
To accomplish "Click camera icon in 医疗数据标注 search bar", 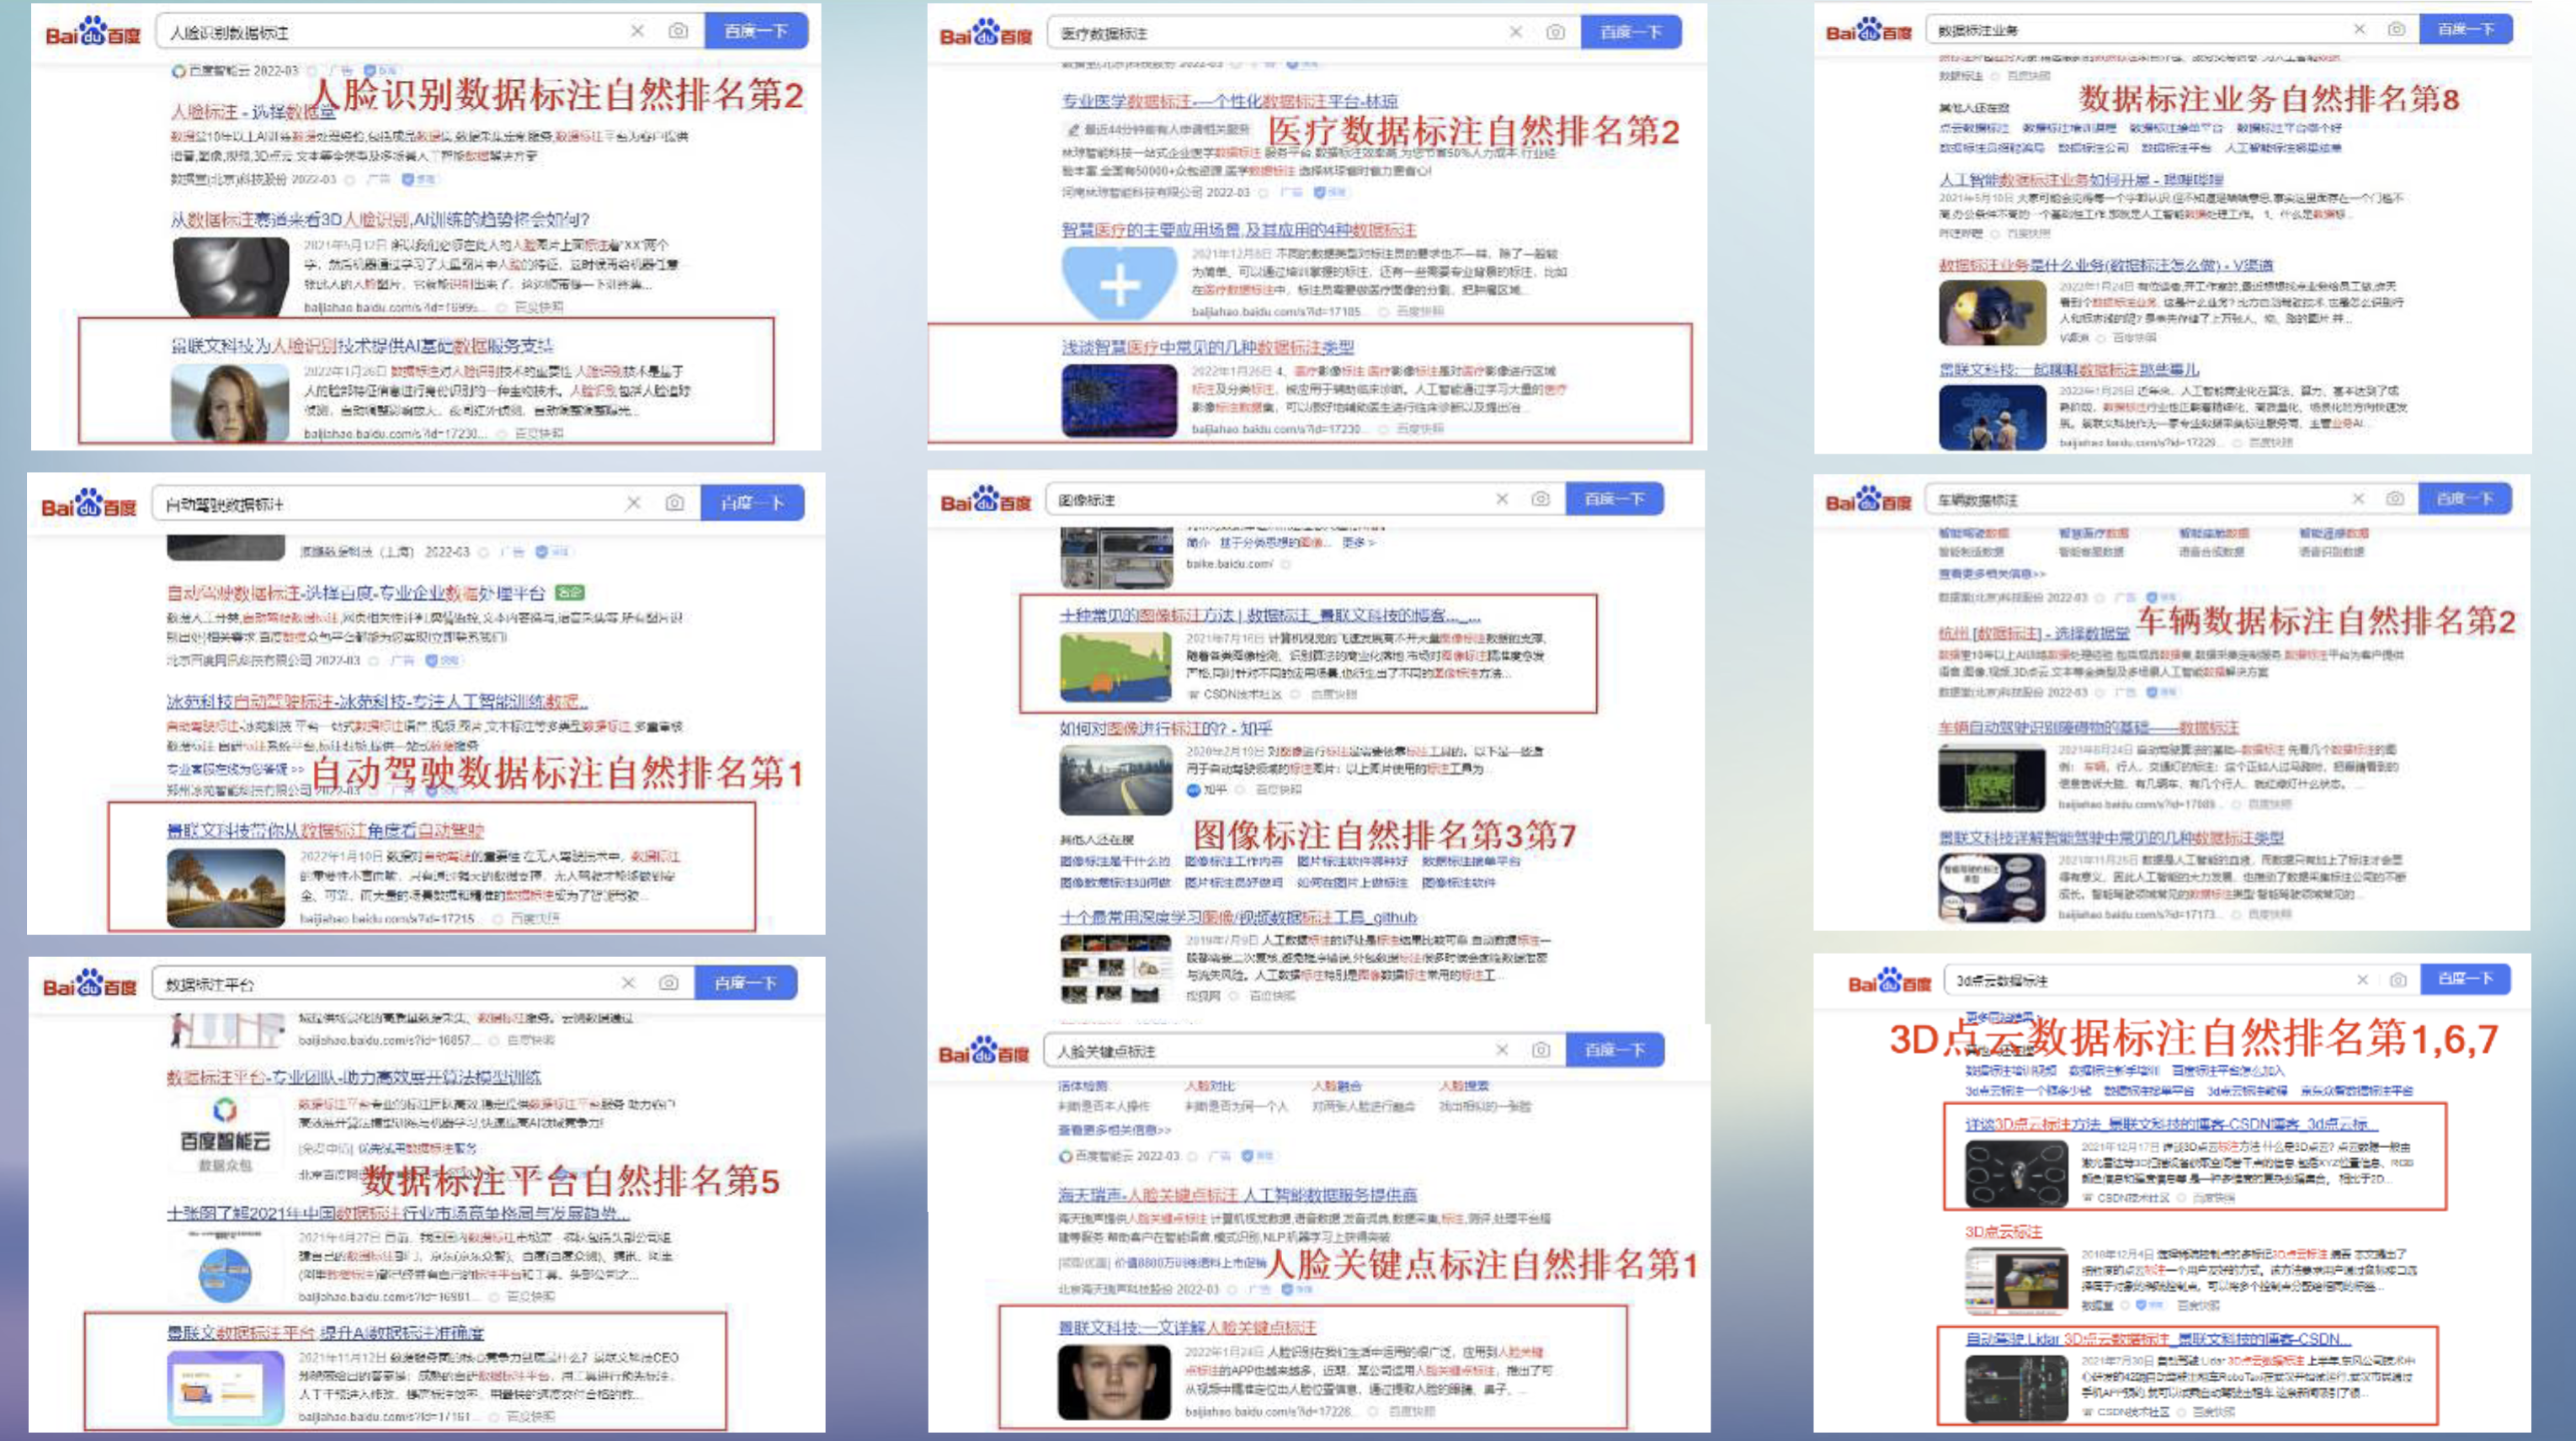I will [x=1555, y=32].
